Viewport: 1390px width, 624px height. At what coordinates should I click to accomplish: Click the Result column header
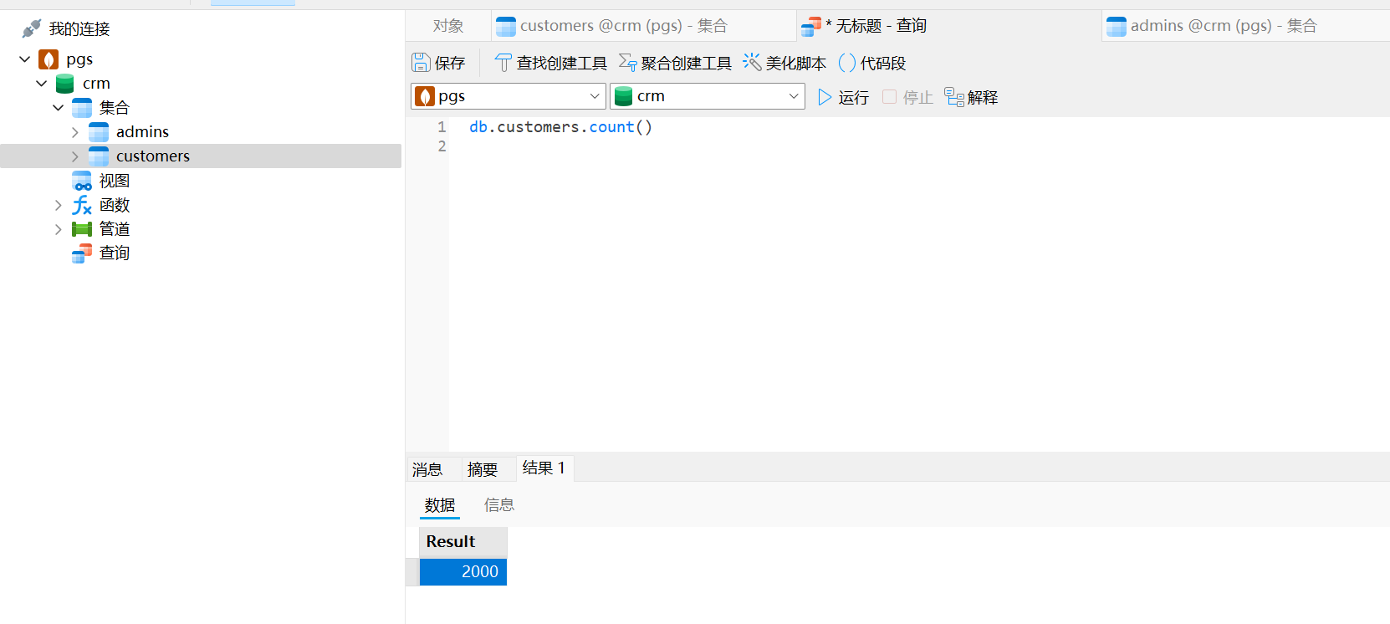(x=463, y=542)
